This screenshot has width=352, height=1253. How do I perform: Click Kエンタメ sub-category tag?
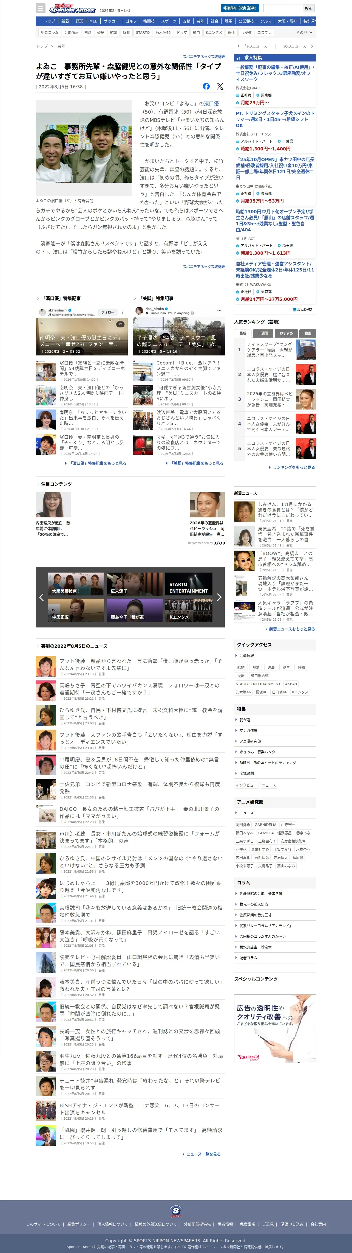pyautogui.click(x=214, y=33)
